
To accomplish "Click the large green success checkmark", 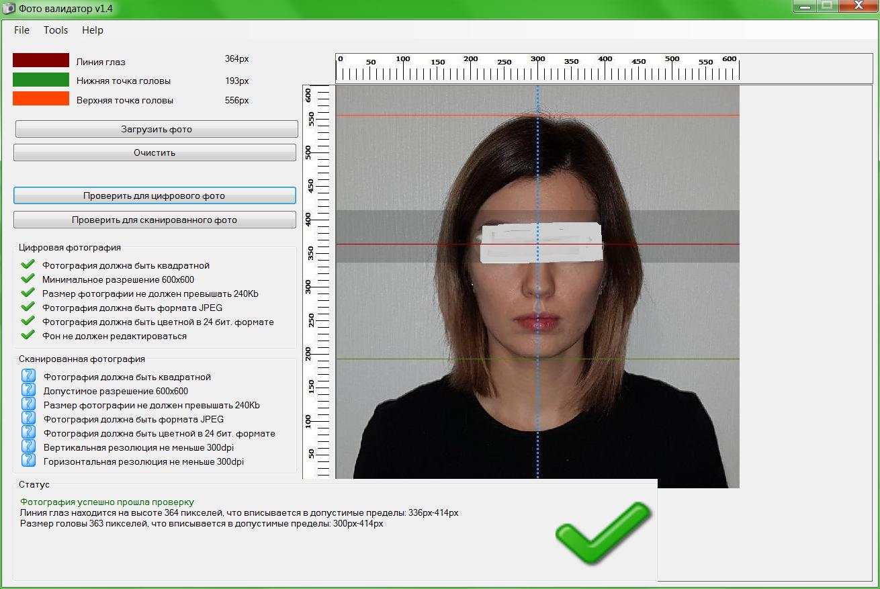I will 605,535.
